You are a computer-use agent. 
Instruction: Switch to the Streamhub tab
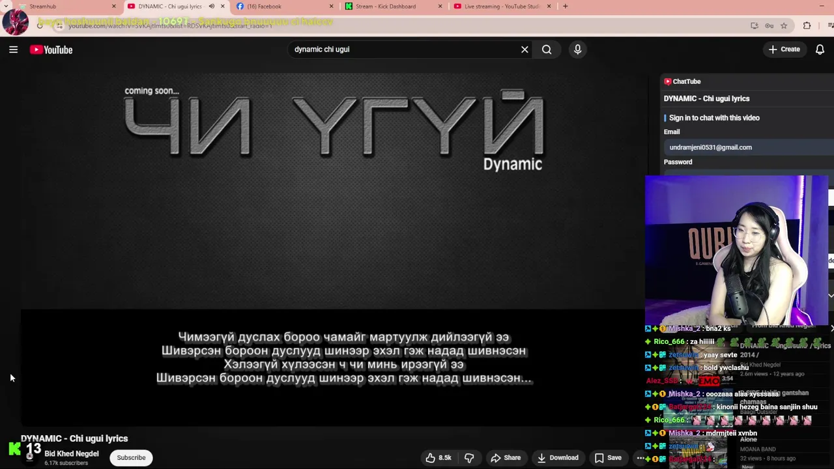pyautogui.click(x=62, y=7)
